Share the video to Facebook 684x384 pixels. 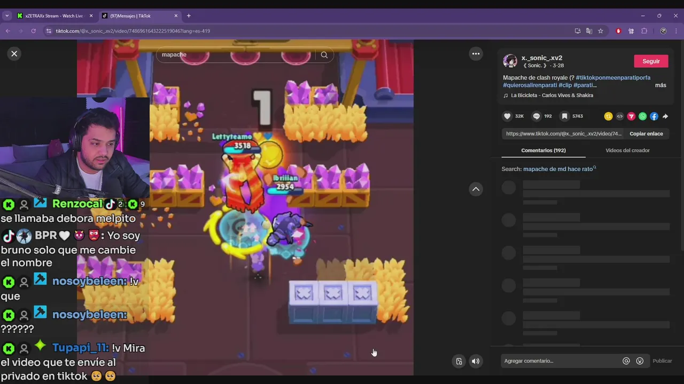coord(654,116)
